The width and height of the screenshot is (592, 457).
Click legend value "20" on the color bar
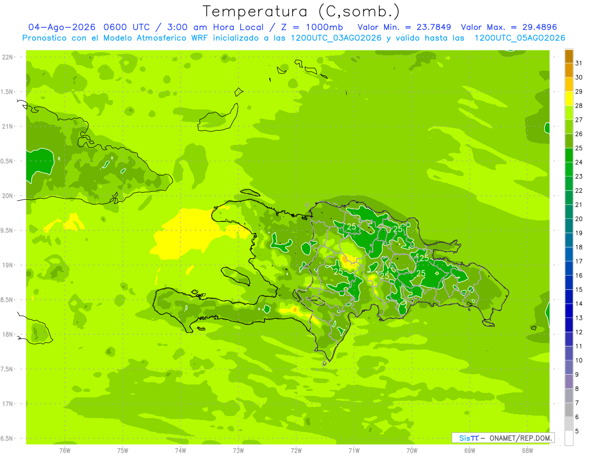coord(579,219)
